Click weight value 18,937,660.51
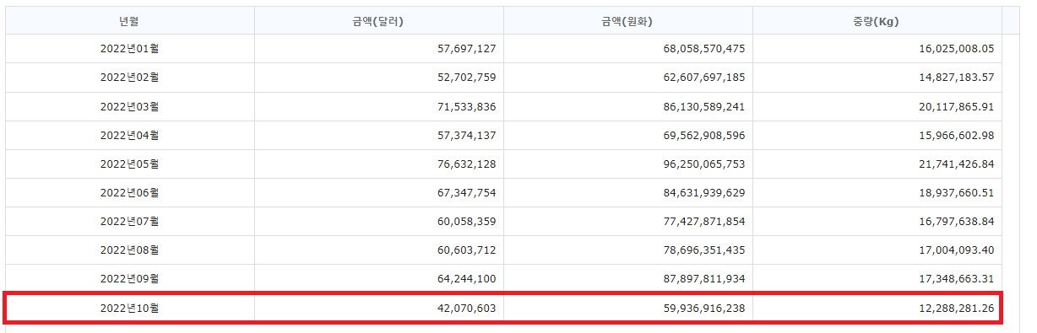The width and height of the screenshot is (1037, 333). pos(957,192)
